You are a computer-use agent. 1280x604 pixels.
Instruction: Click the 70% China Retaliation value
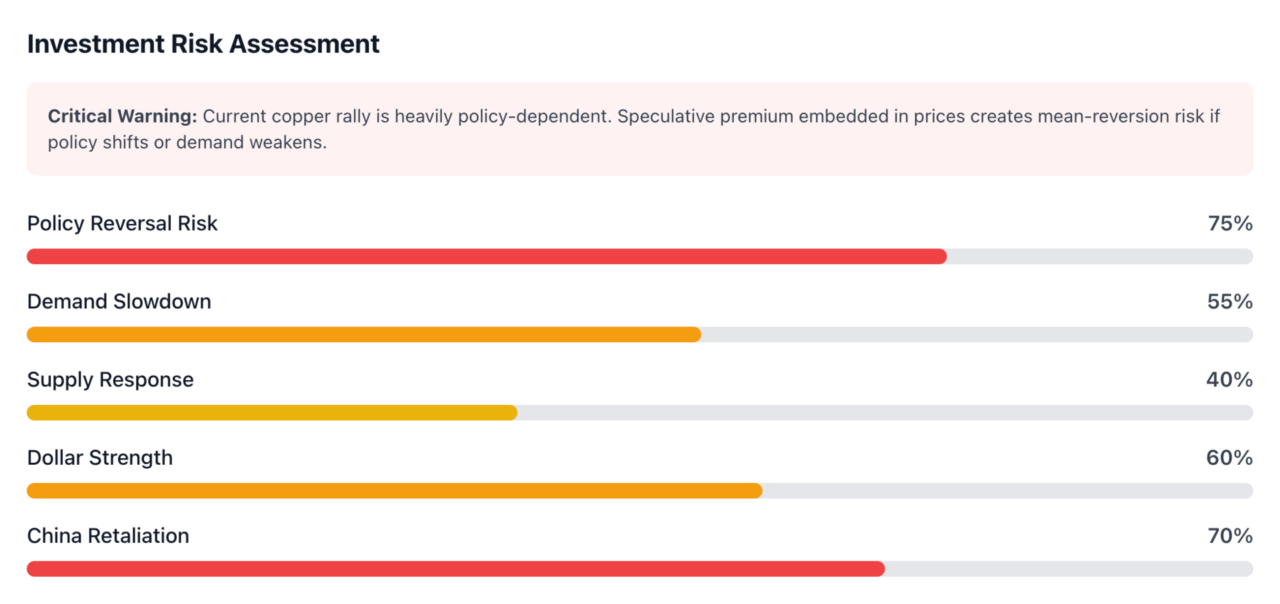pyautogui.click(x=1229, y=535)
